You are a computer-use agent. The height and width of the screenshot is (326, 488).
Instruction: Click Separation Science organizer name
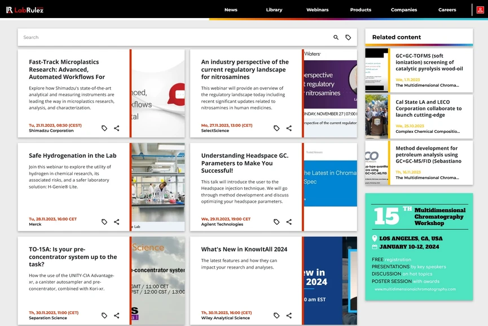pos(47,318)
